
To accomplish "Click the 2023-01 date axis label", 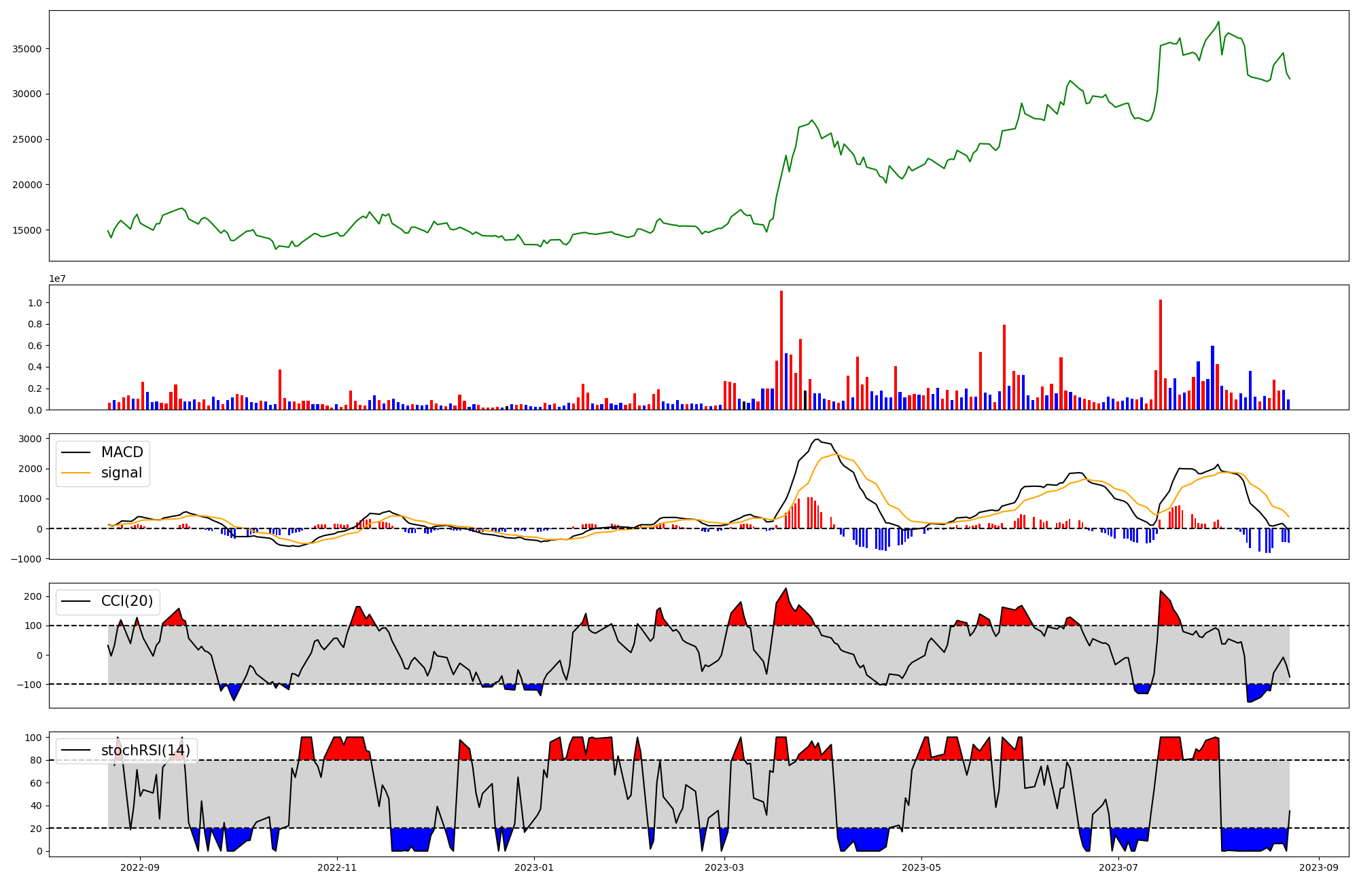I will [534, 867].
